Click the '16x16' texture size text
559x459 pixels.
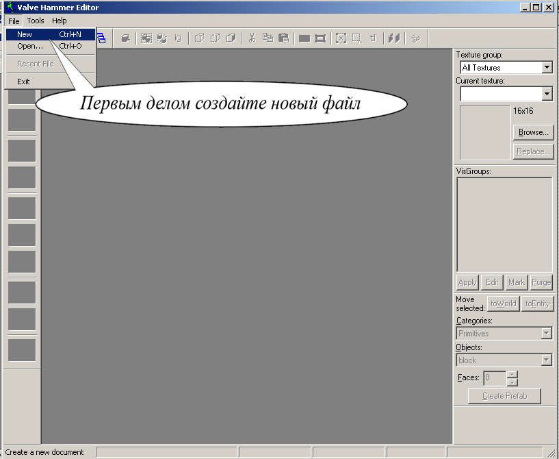click(523, 111)
